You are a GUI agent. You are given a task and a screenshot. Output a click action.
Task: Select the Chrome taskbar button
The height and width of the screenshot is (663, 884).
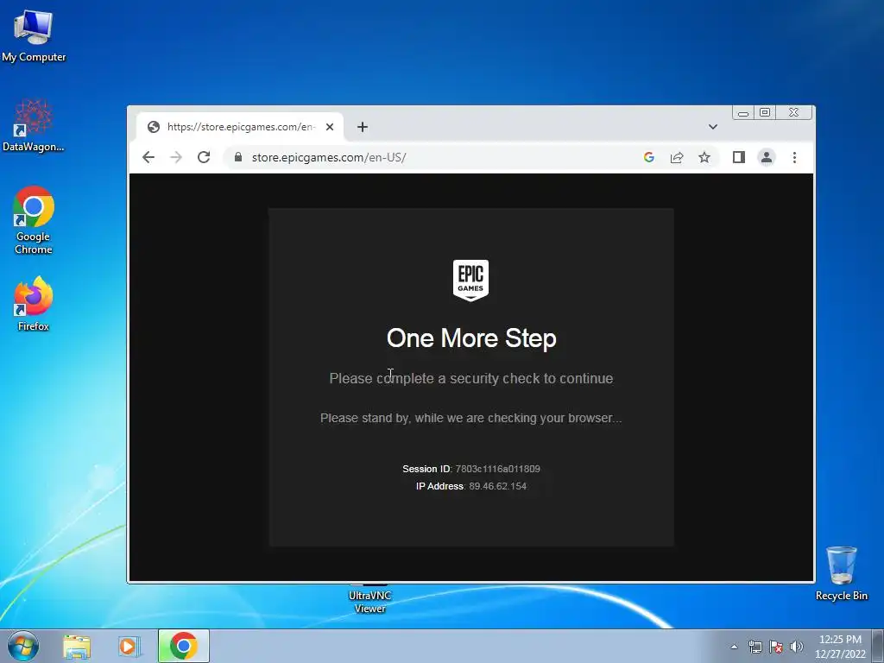184,646
